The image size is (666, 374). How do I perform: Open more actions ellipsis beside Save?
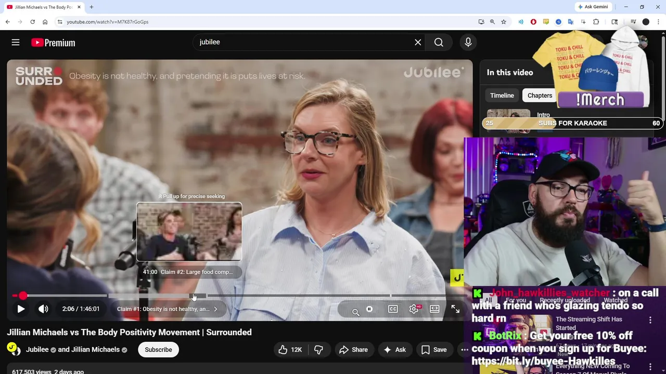pos(464,350)
